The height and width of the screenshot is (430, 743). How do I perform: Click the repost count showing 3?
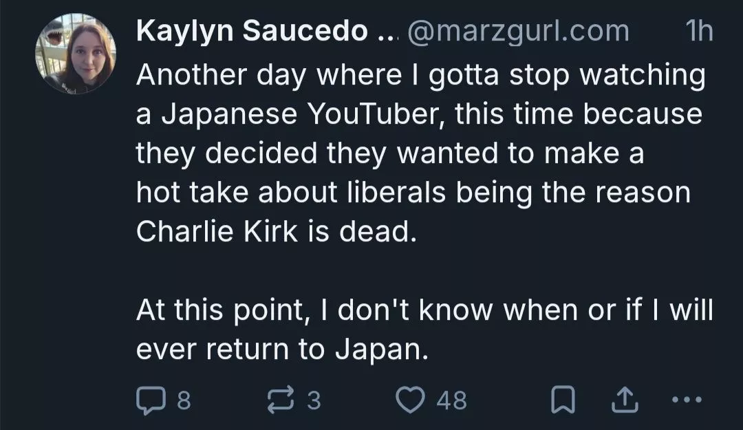(314, 400)
